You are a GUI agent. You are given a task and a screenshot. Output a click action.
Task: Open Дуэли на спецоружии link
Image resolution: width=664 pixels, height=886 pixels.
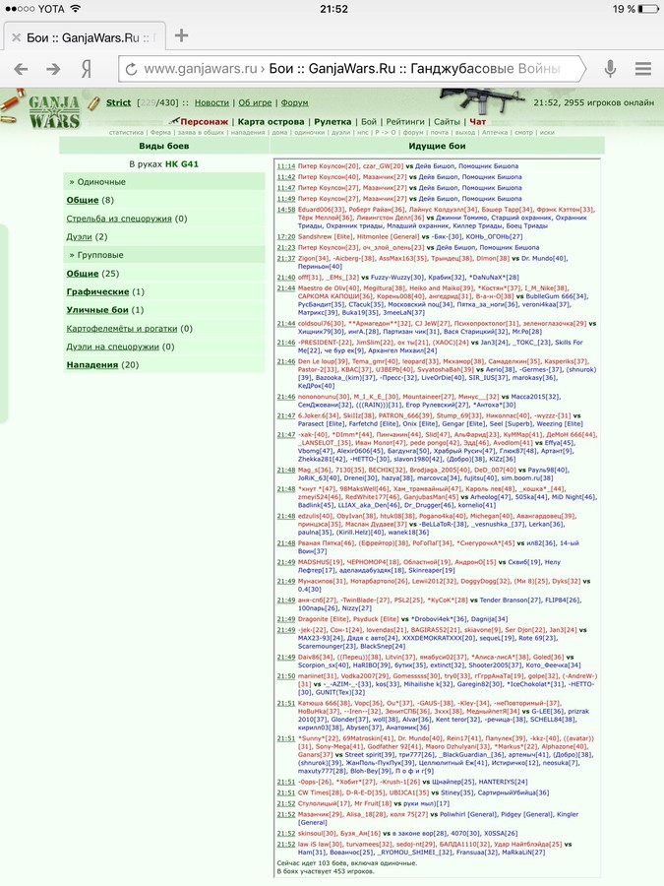click(113, 347)
